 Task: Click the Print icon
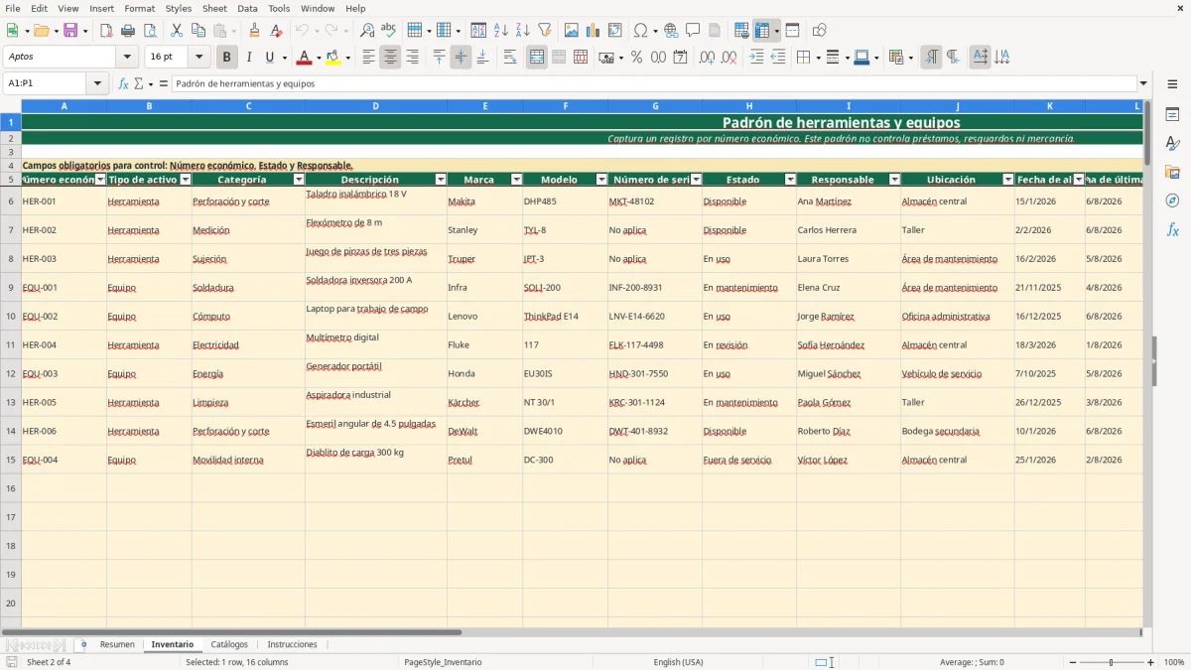point(128,31)
